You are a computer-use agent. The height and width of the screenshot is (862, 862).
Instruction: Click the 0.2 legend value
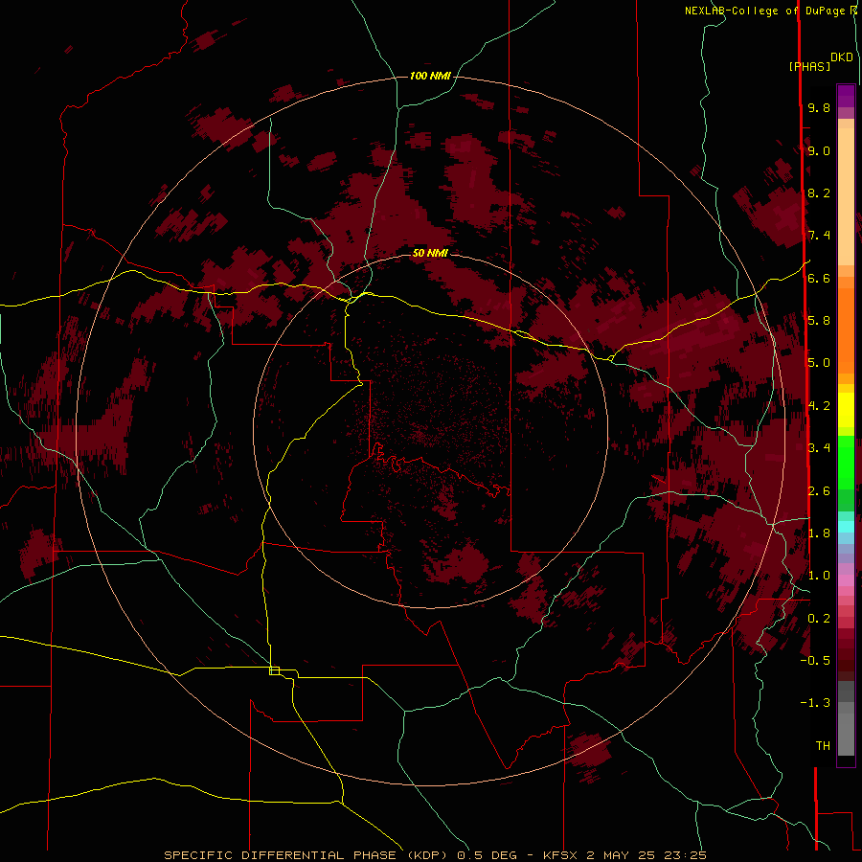point(819,619)
